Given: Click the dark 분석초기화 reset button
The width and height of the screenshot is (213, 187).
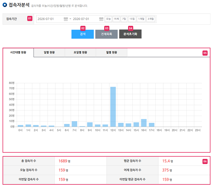Looking at the screenshot, I should (130, 34).
